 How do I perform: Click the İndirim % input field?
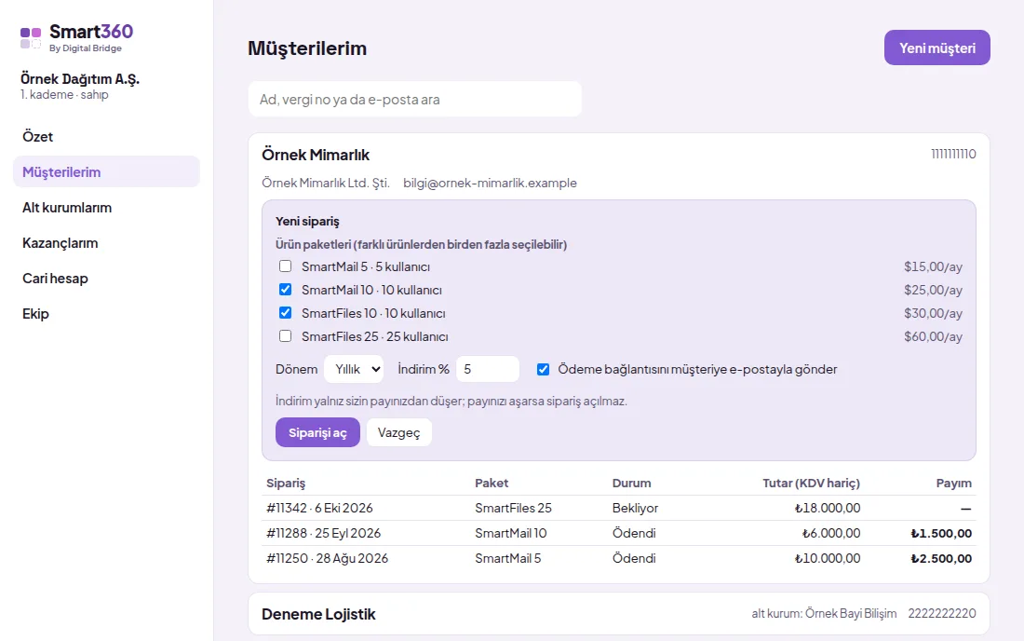[488, 369]
